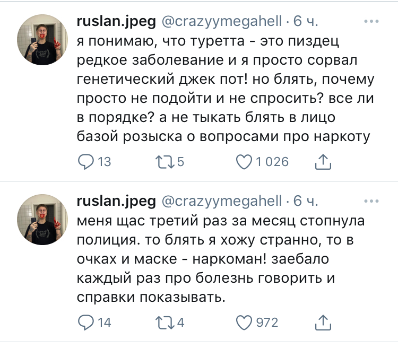398x348 pixels.
Task: Share the second tweet via share icon
Action: click(x=323, y=322)
